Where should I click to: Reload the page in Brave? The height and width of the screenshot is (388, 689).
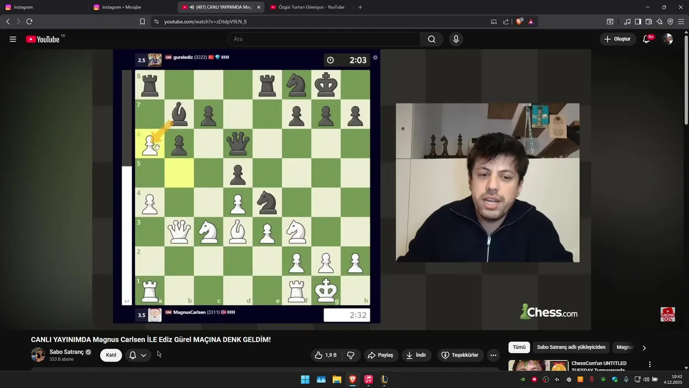[29, 22]
